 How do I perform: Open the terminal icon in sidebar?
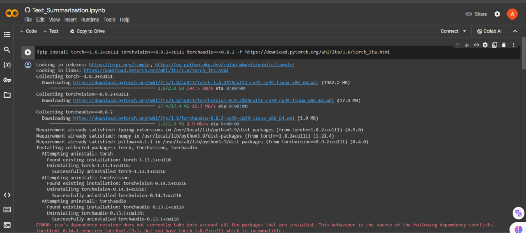tap(7, 225)
